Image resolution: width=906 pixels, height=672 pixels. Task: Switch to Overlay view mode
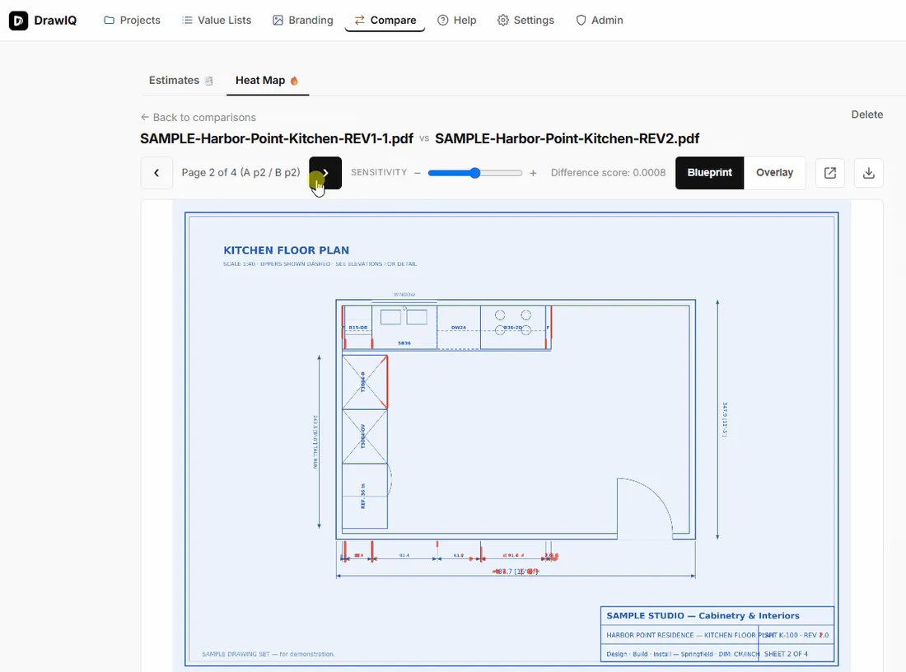point(775,173)
